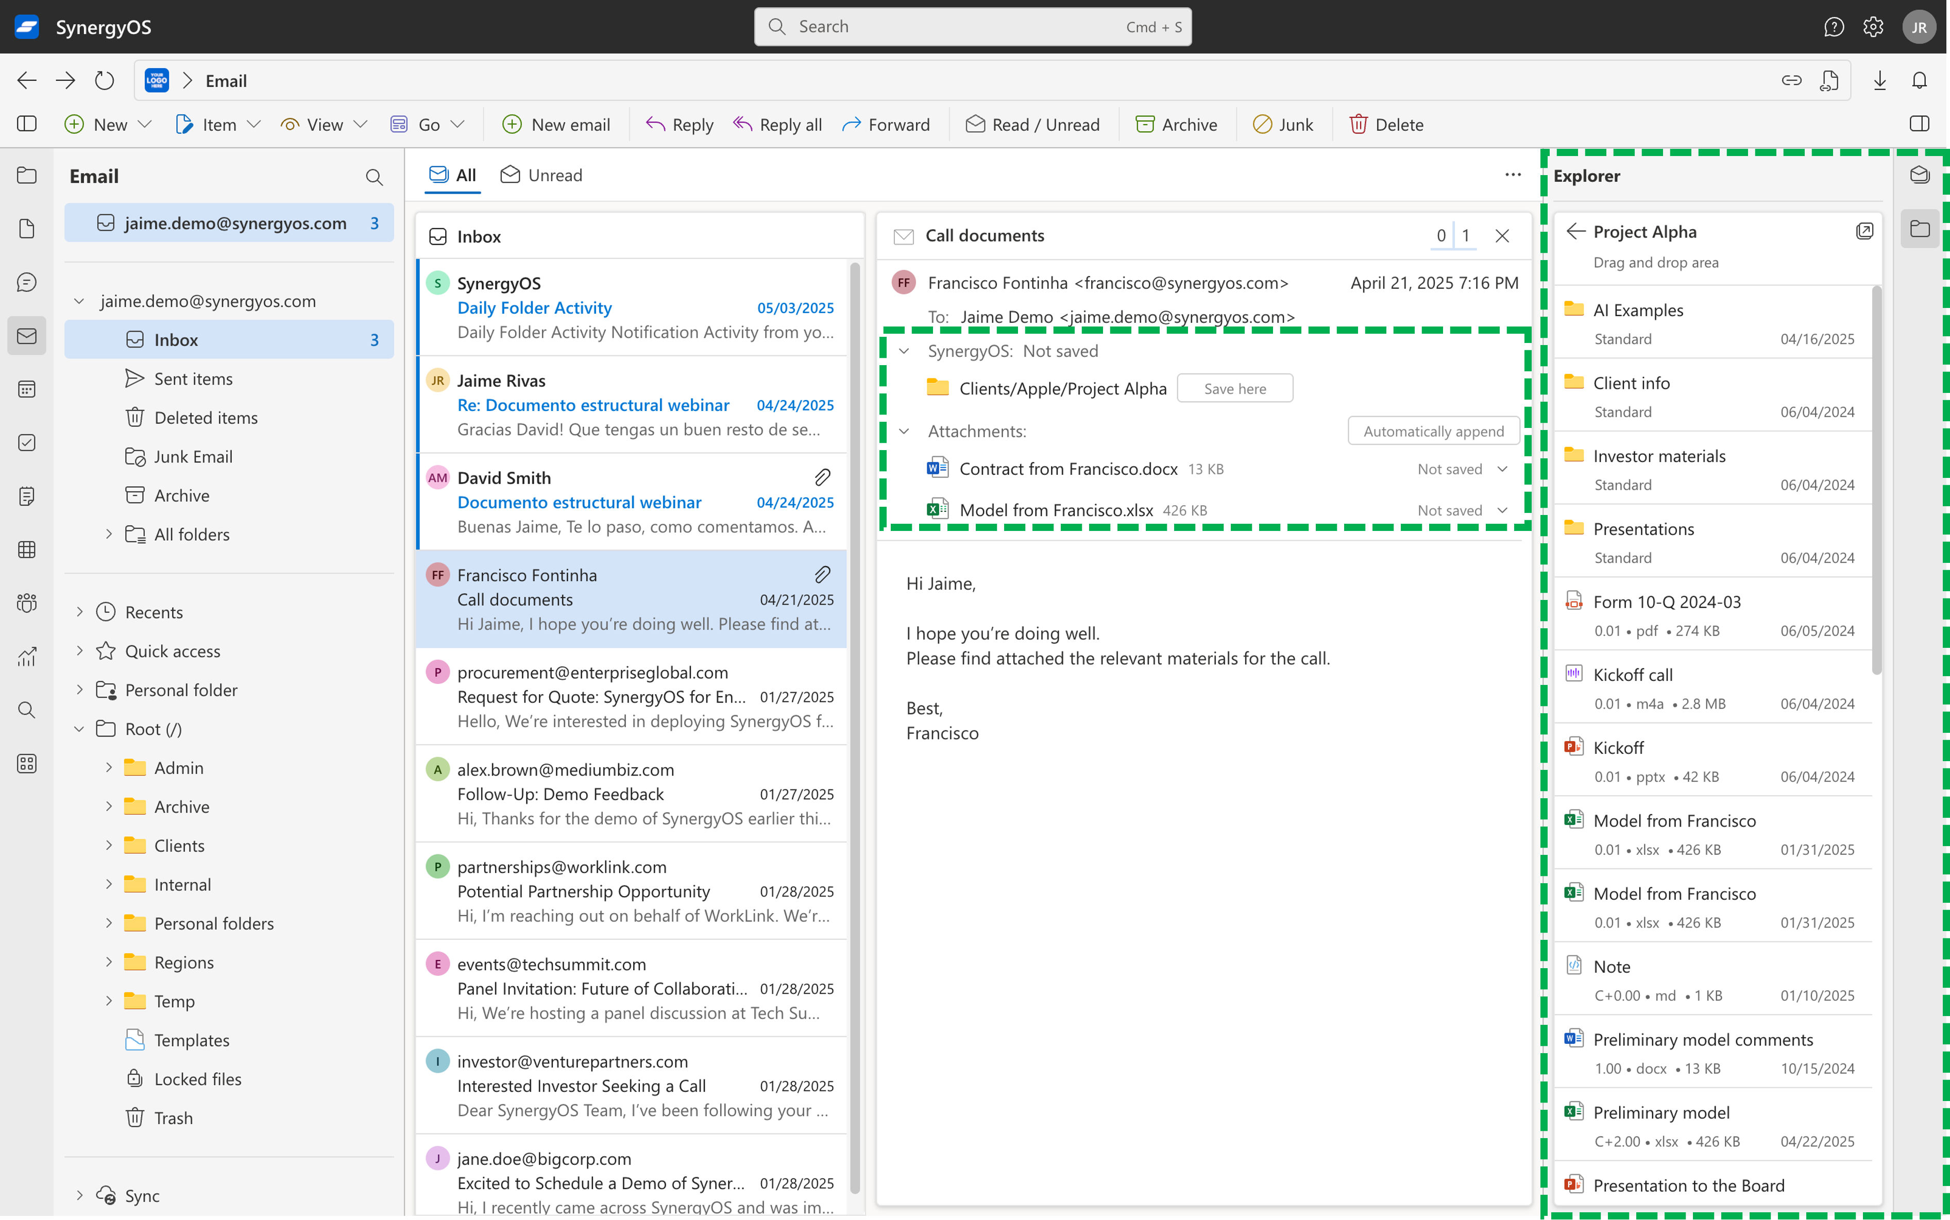Toggle the right side panel
Image resolution: width=1950 pixels, height=1220 pixels.
pos(1919,124)
